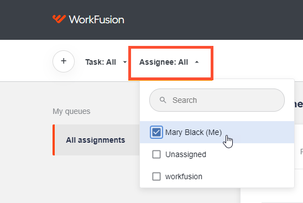Click the My queues section heading
The image size is (303, 203).
[x=71, y=111]
